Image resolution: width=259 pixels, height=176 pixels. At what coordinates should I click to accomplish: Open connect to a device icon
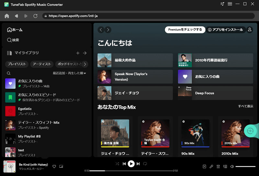[x=225, y=167]
